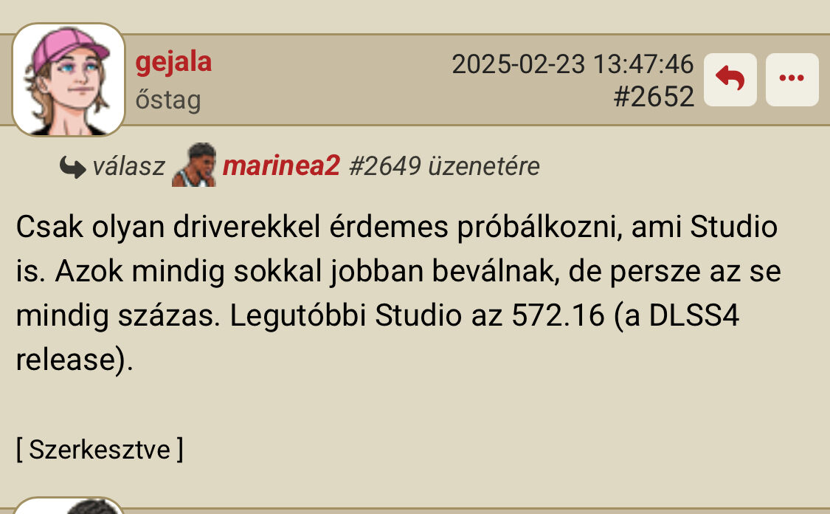
Task: Open gejala's pink-cap avatar picture
Action: tap(69, 80)
